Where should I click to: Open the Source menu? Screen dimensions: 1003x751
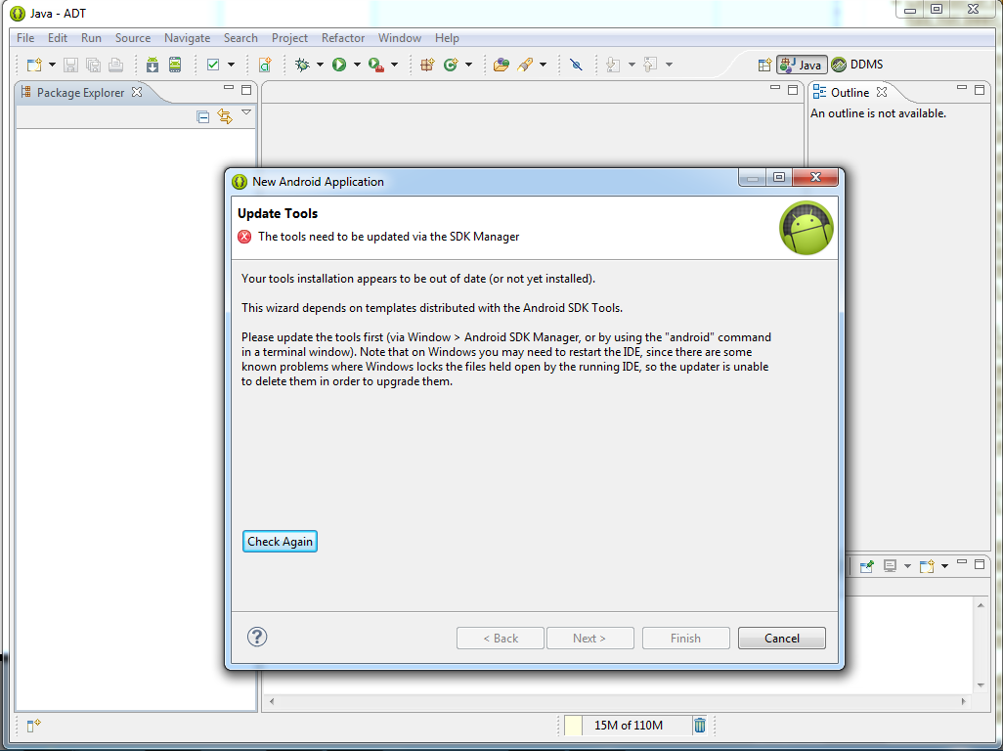point(133,38)
